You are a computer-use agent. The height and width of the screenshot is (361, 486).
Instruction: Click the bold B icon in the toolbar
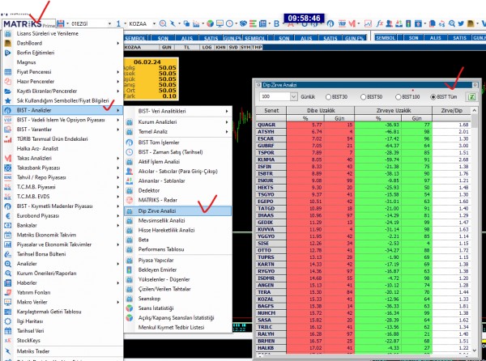276,23
